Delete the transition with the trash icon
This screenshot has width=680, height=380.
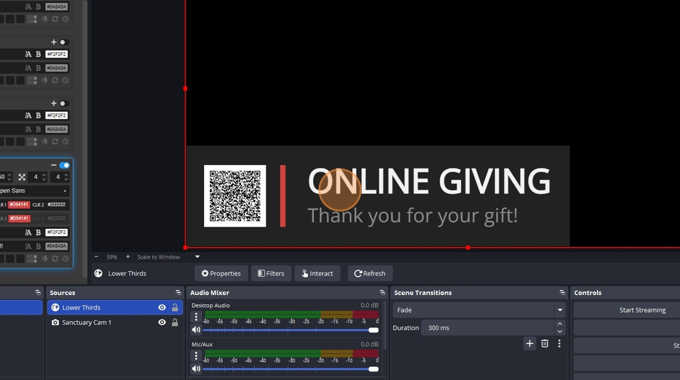[x=545, y=344]
